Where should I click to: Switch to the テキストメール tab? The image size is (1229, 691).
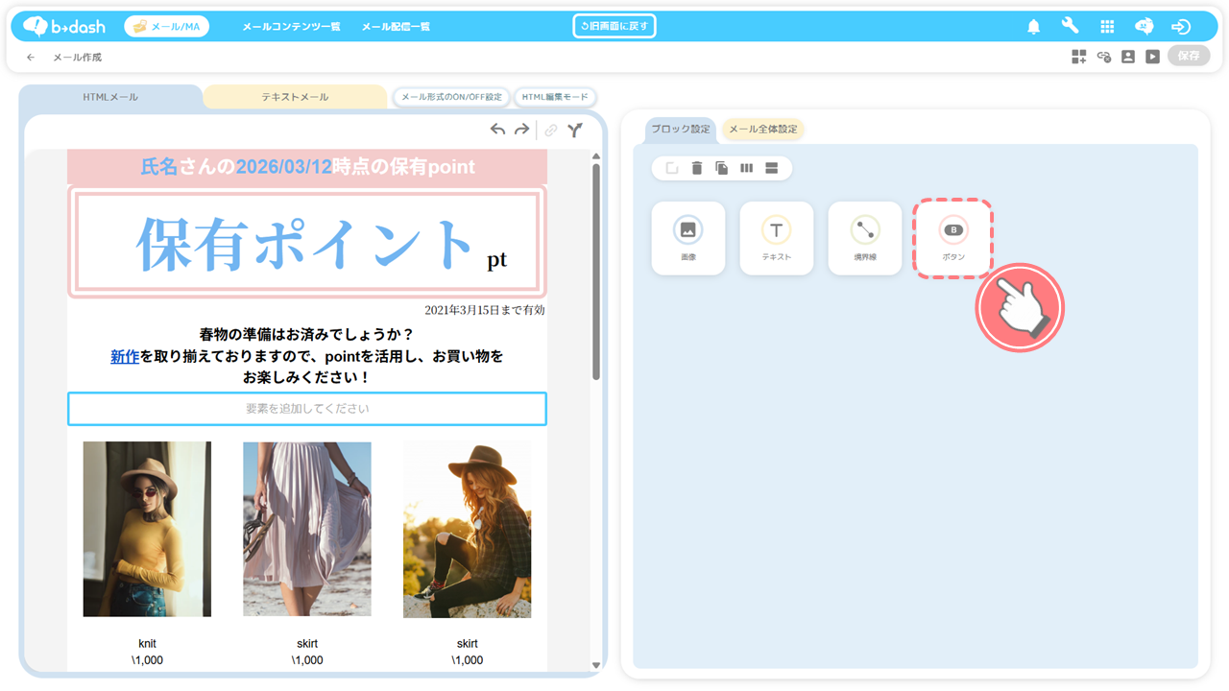pos(295,97)
